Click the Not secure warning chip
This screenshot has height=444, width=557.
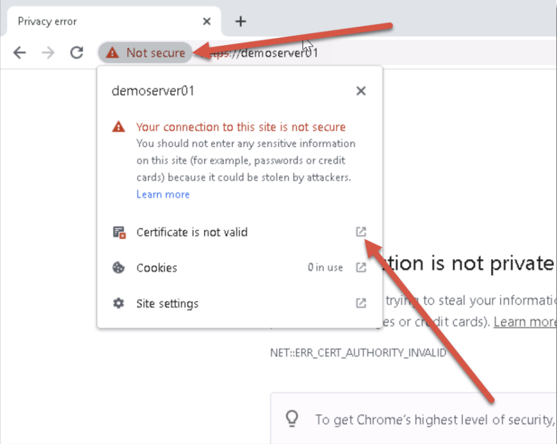click(x=145, y=53)
